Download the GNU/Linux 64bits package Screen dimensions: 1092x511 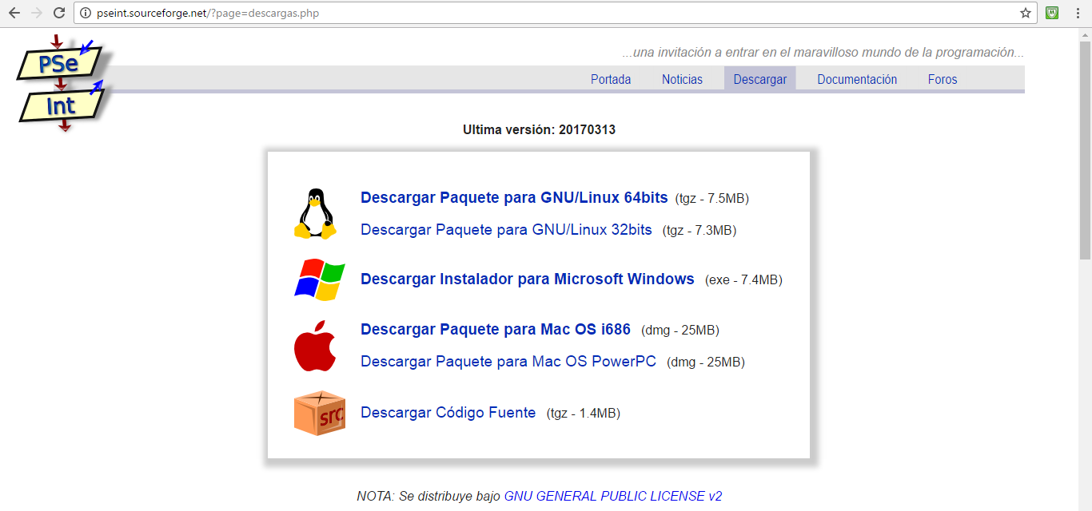515,197
